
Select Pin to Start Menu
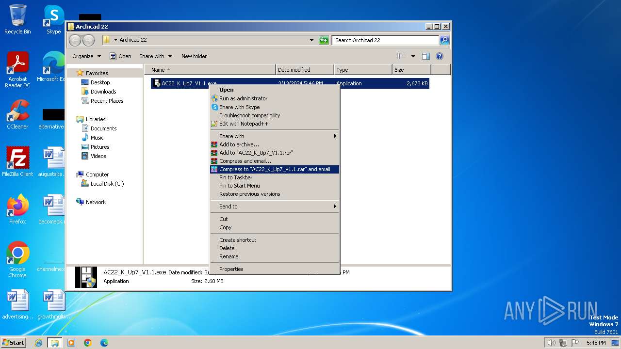point(275,186)
